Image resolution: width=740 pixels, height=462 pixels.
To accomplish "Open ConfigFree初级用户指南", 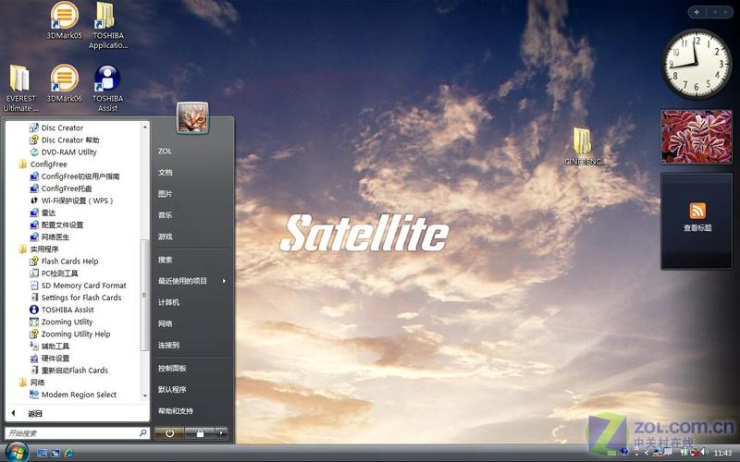I will tap(75, 176).
